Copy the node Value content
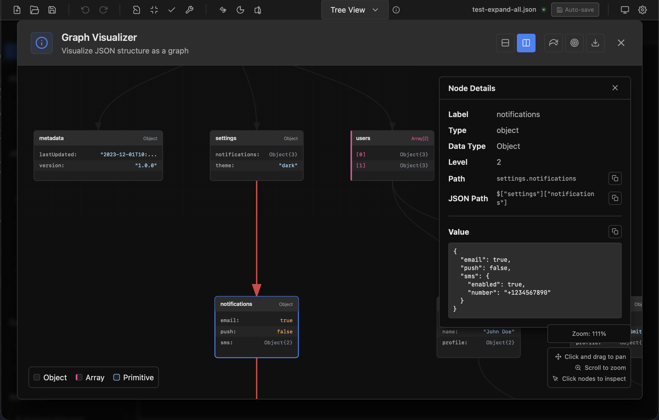Image resolution: width=659 pixels, height=420 pixels. [x=615, y=232]
